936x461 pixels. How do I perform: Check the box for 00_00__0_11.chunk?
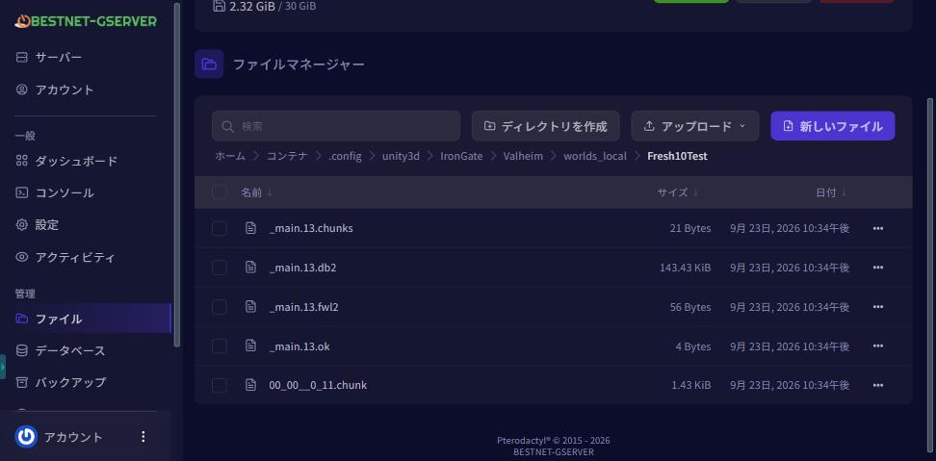[220, 385]
